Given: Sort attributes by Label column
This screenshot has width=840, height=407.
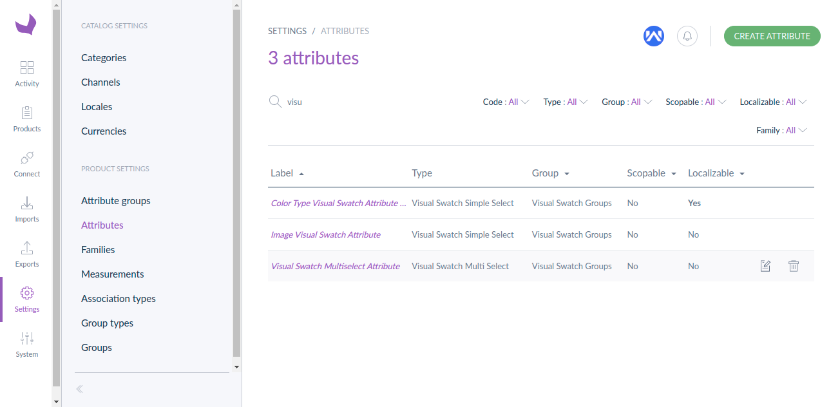Looking at the screenshot, I should (x=287, y=173).
